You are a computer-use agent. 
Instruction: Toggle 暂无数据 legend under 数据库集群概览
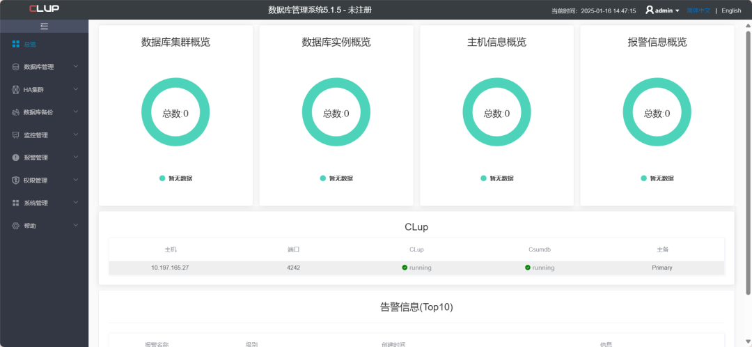pos(176,178)
